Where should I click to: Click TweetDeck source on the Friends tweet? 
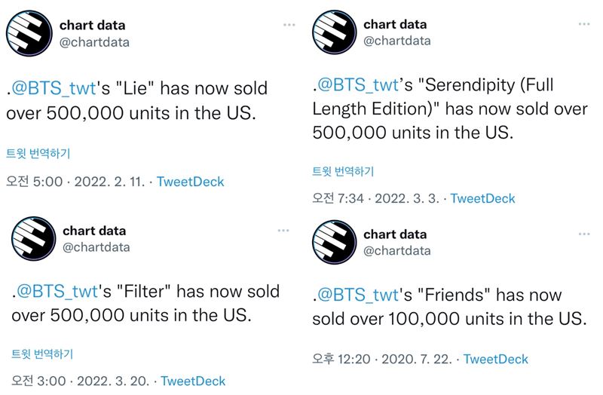pyautogui.click(x=496, y=360)
